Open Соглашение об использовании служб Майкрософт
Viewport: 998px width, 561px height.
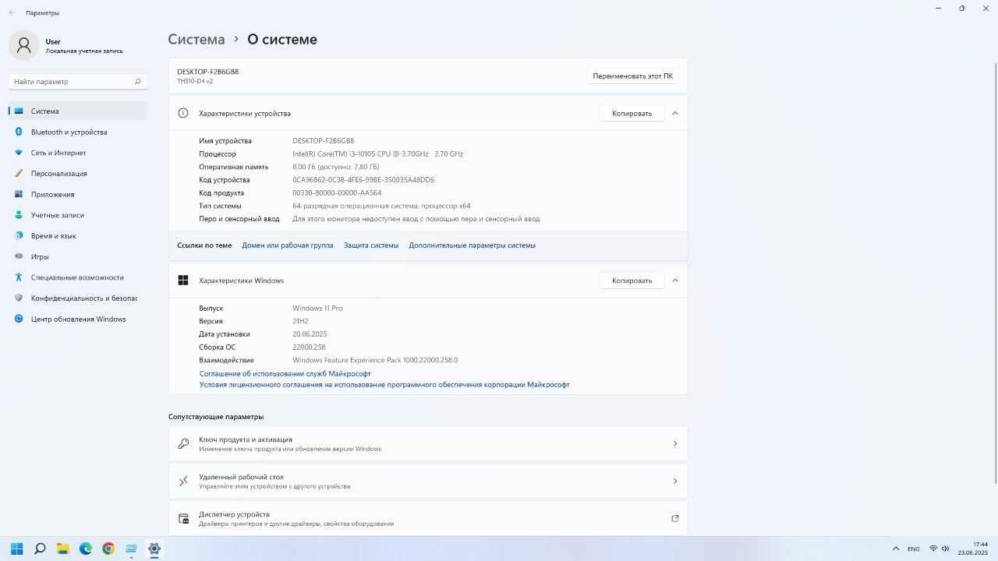tap(285, 374)
